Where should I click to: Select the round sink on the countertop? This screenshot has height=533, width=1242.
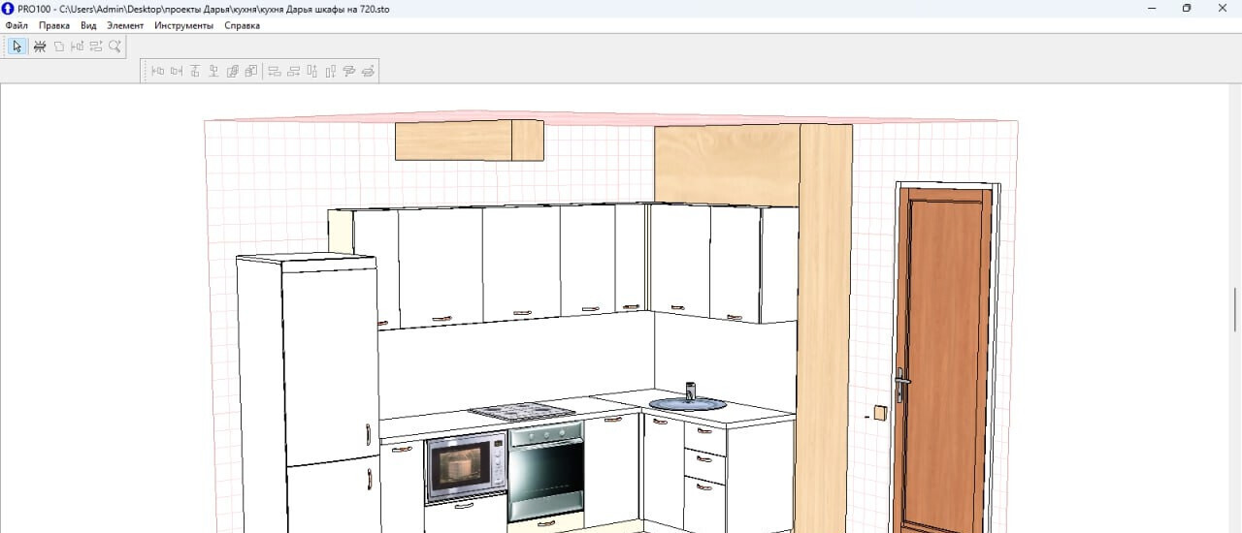pos(687,403)
